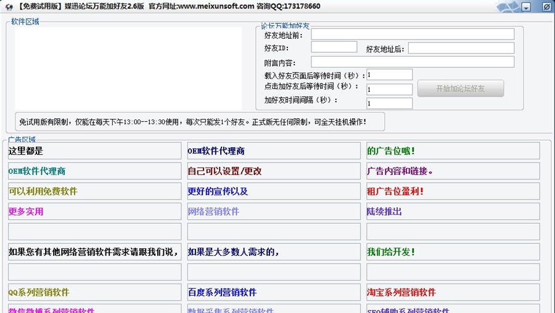Focus the 附言内容 text field

[413, 62]
